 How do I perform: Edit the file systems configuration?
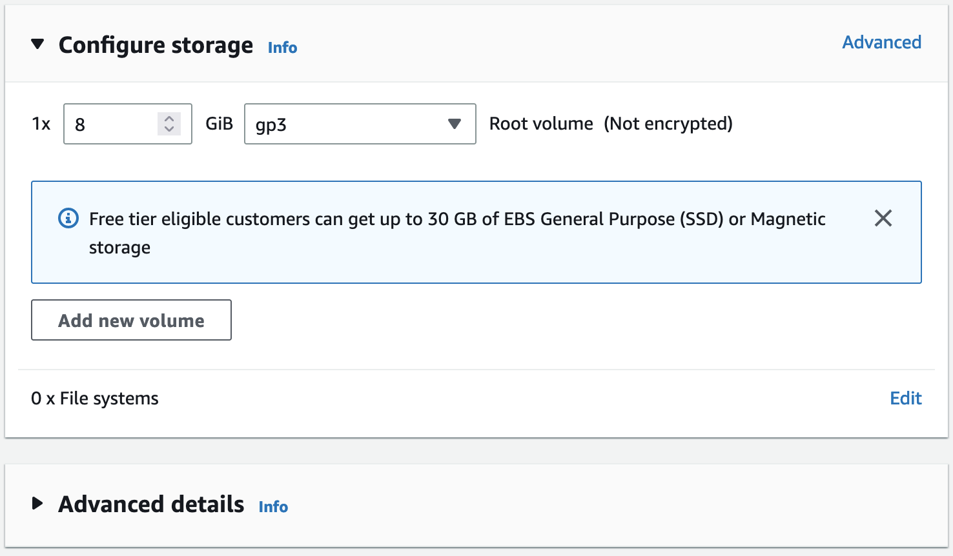[905, 399]
